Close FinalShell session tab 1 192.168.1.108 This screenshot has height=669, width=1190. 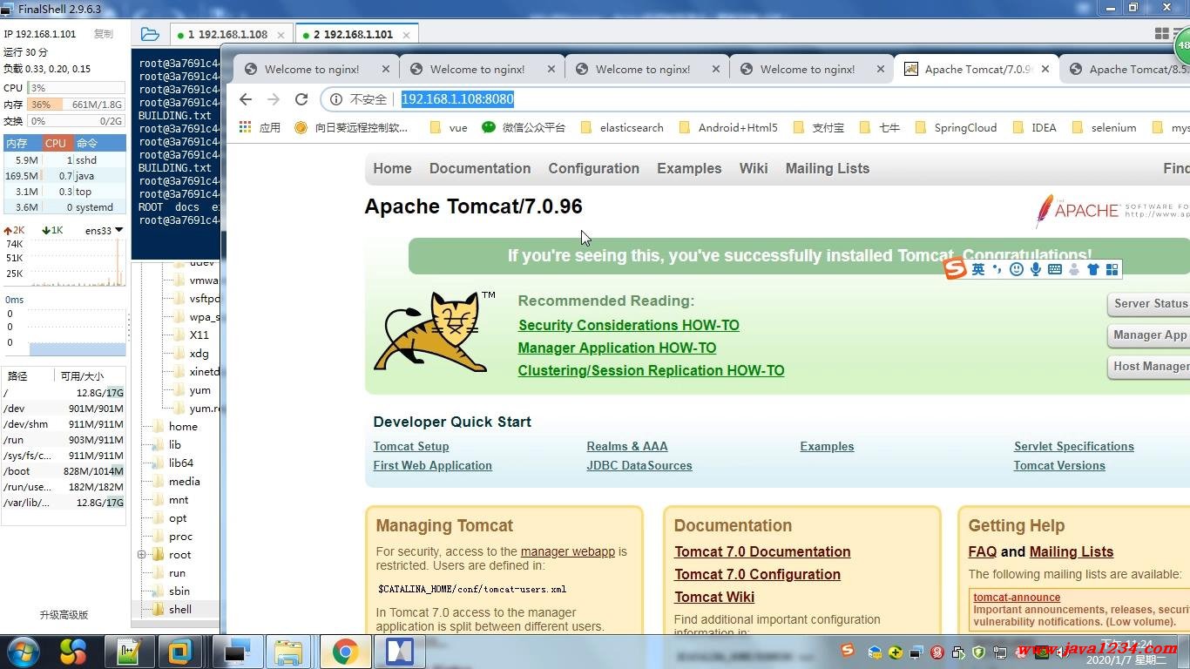click(281, 35)
